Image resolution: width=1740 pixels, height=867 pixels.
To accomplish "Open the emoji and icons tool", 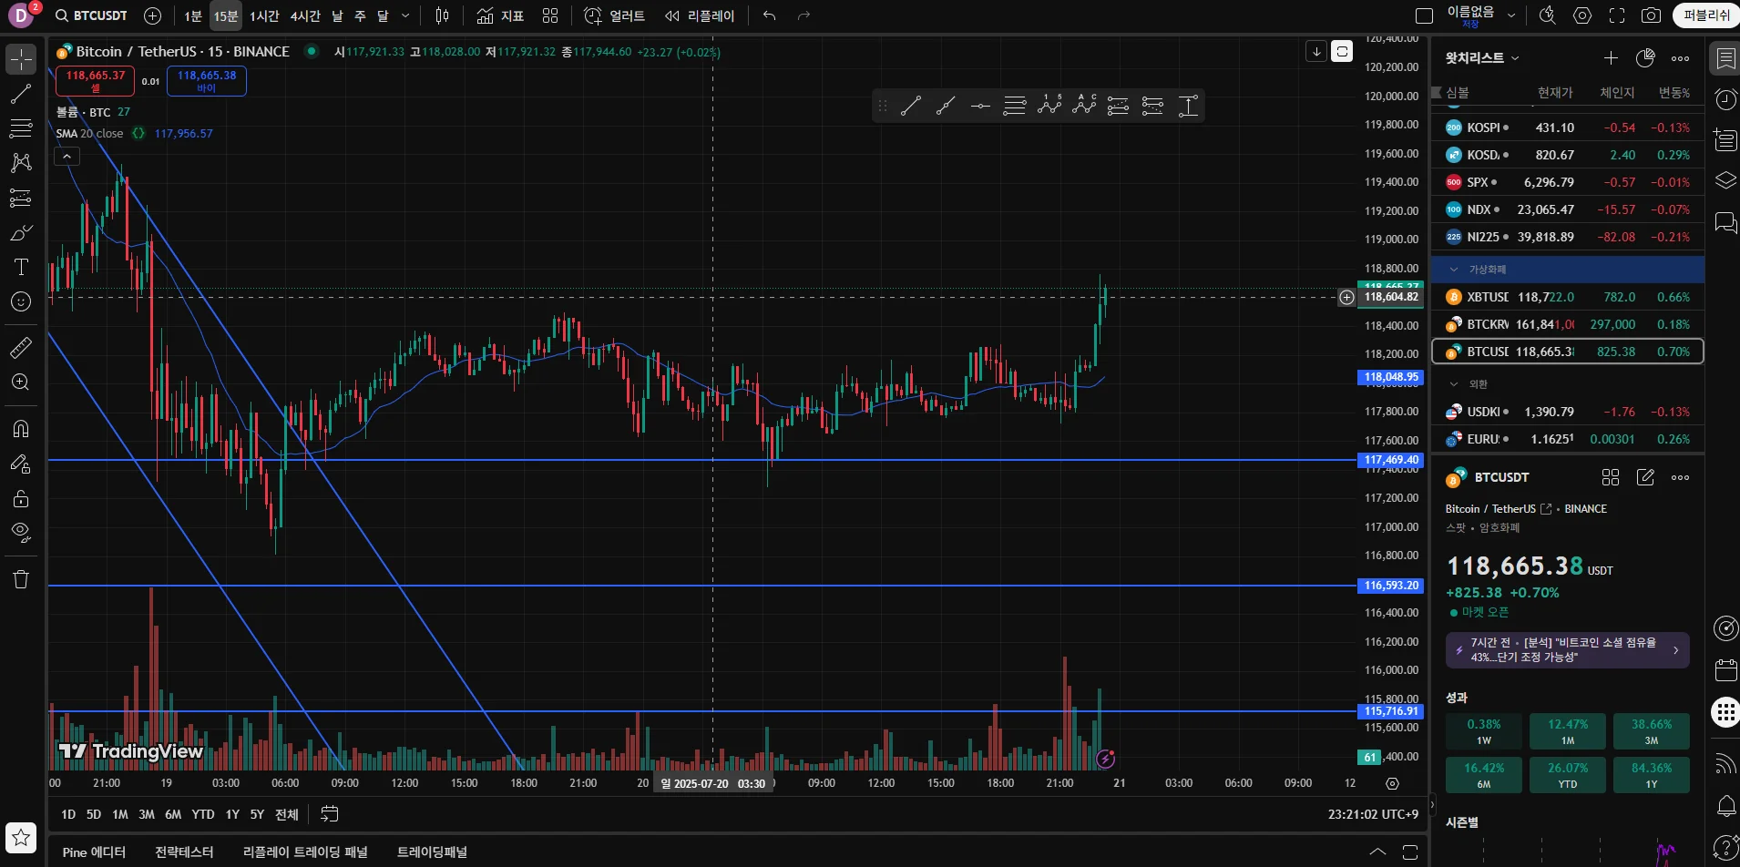I will 21,301.
